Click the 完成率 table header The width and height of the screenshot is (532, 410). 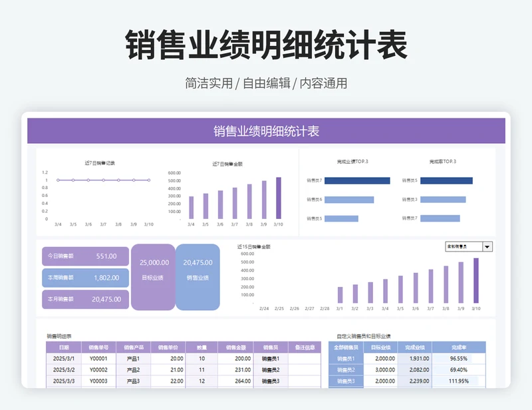point(459,347)
